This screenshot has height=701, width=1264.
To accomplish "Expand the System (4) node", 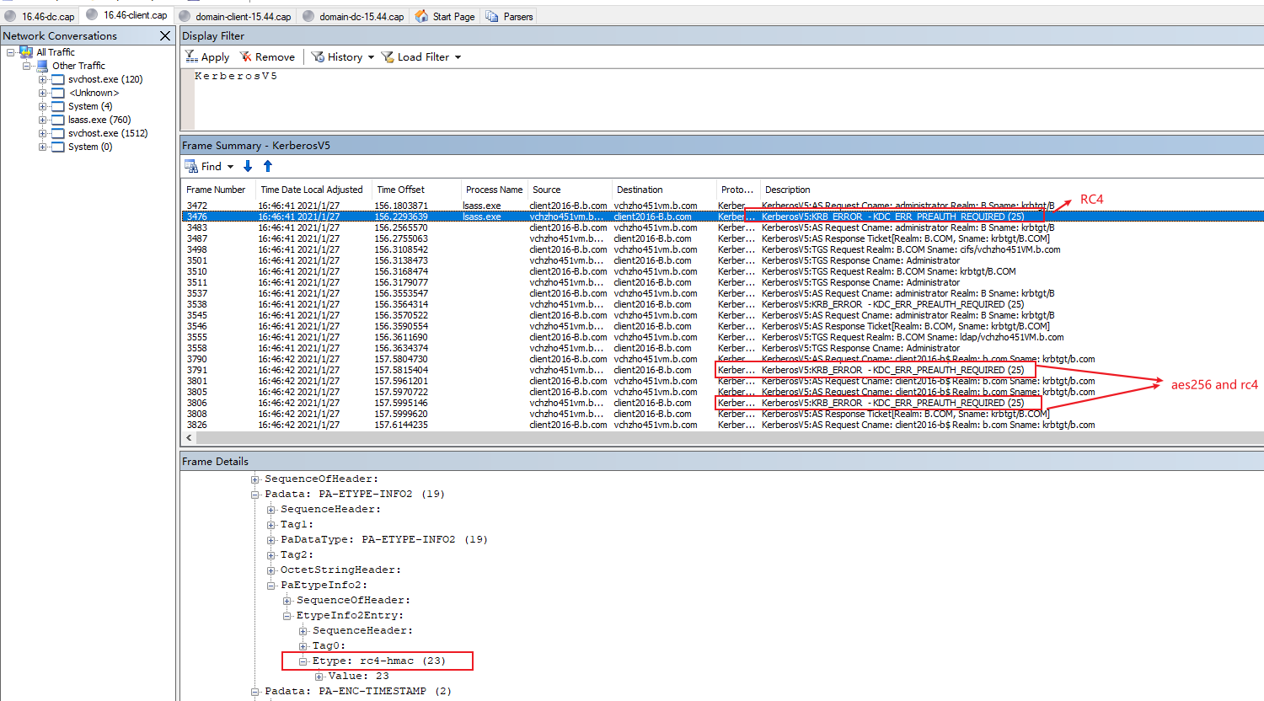I will (x=42, y=106).
